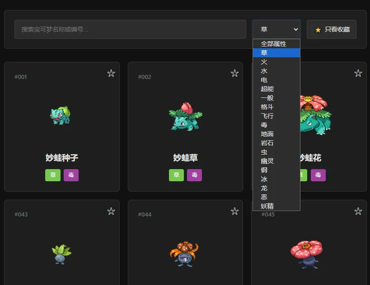This screenshot has width=370, height=285.
Task: Select 恶 in the type dropdown
Action: click(x=276, y=197)
